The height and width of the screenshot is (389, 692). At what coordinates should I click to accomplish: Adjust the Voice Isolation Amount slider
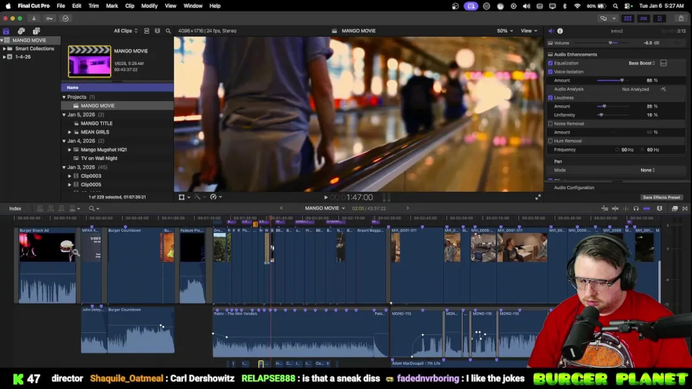[x=621, y=81]
